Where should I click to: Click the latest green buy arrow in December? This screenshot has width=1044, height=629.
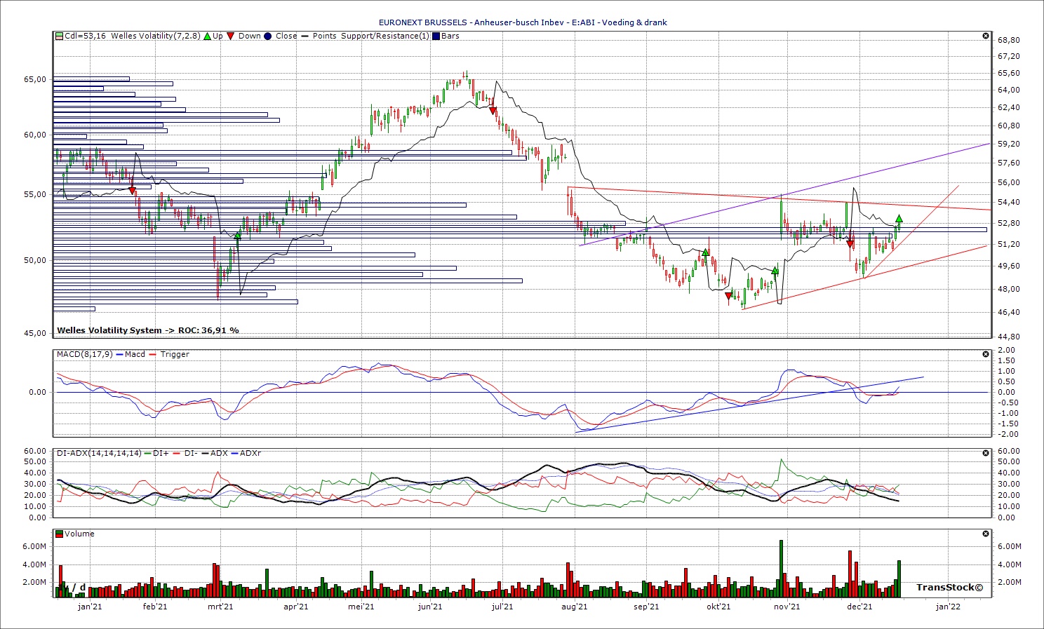coord(899,219)
